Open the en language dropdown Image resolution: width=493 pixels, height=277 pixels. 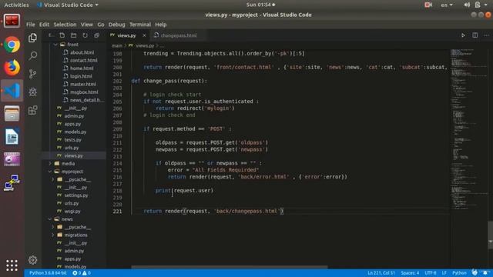click(447, 5)
